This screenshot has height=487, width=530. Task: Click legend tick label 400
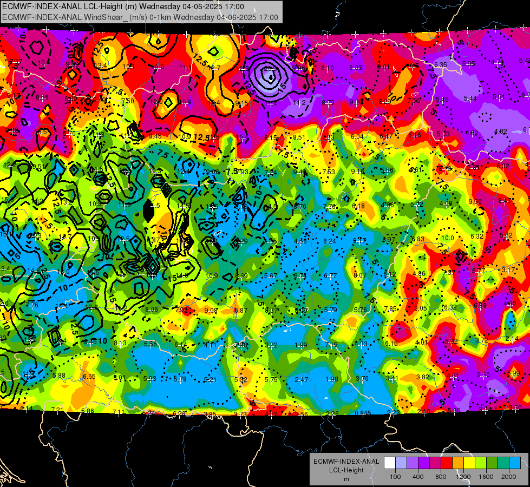coord(418,477)
